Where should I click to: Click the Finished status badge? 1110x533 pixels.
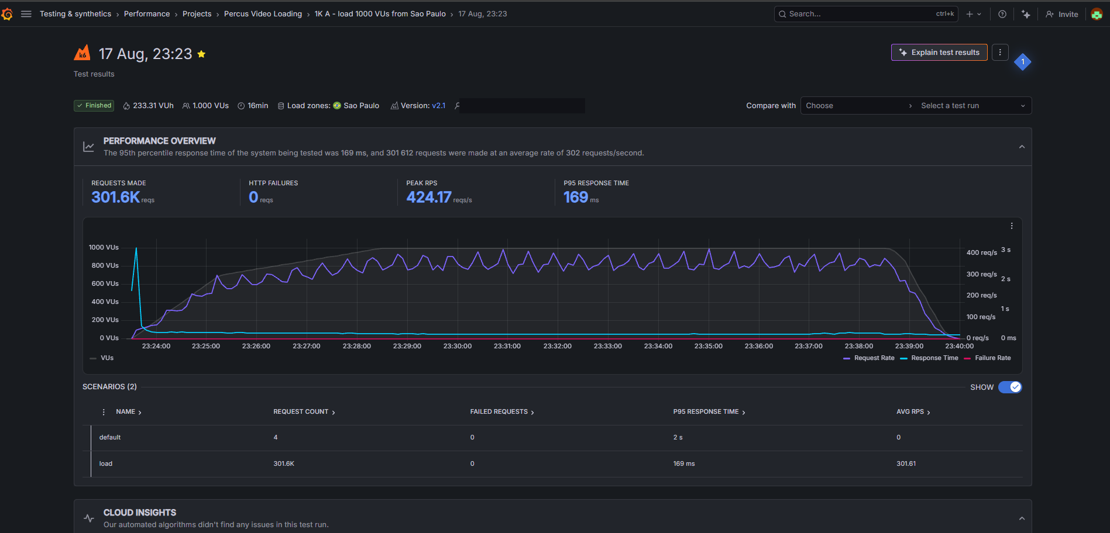[x=94, y=106]
